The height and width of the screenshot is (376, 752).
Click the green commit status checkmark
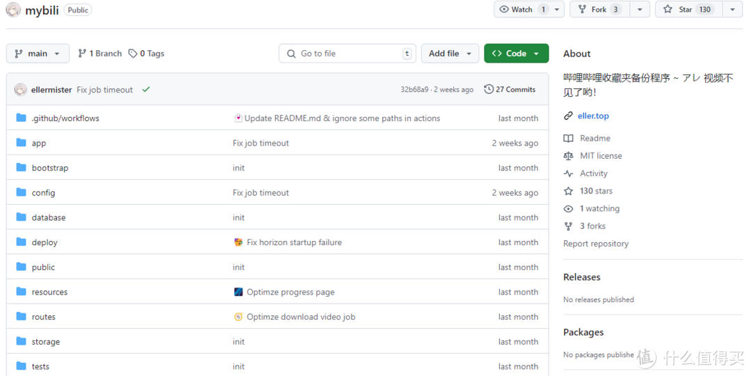pyautogui.click(x=146, y=89)
